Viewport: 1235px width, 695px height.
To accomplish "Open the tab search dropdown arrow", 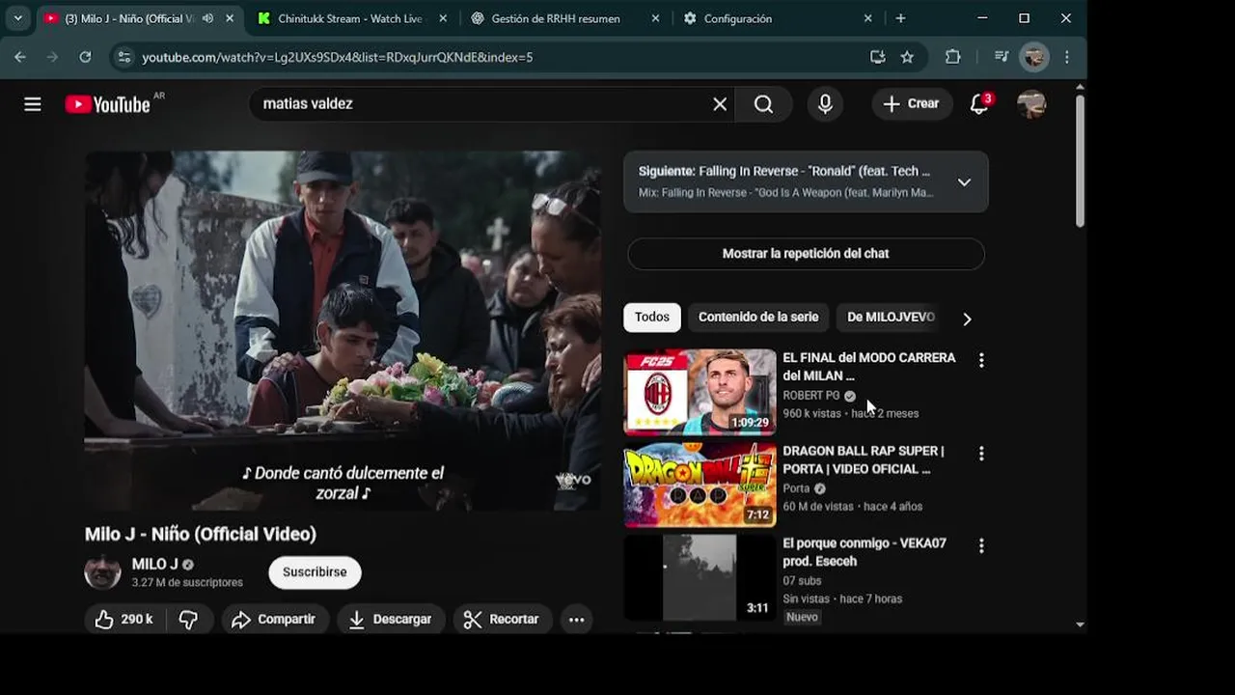I will click(17, 18).
